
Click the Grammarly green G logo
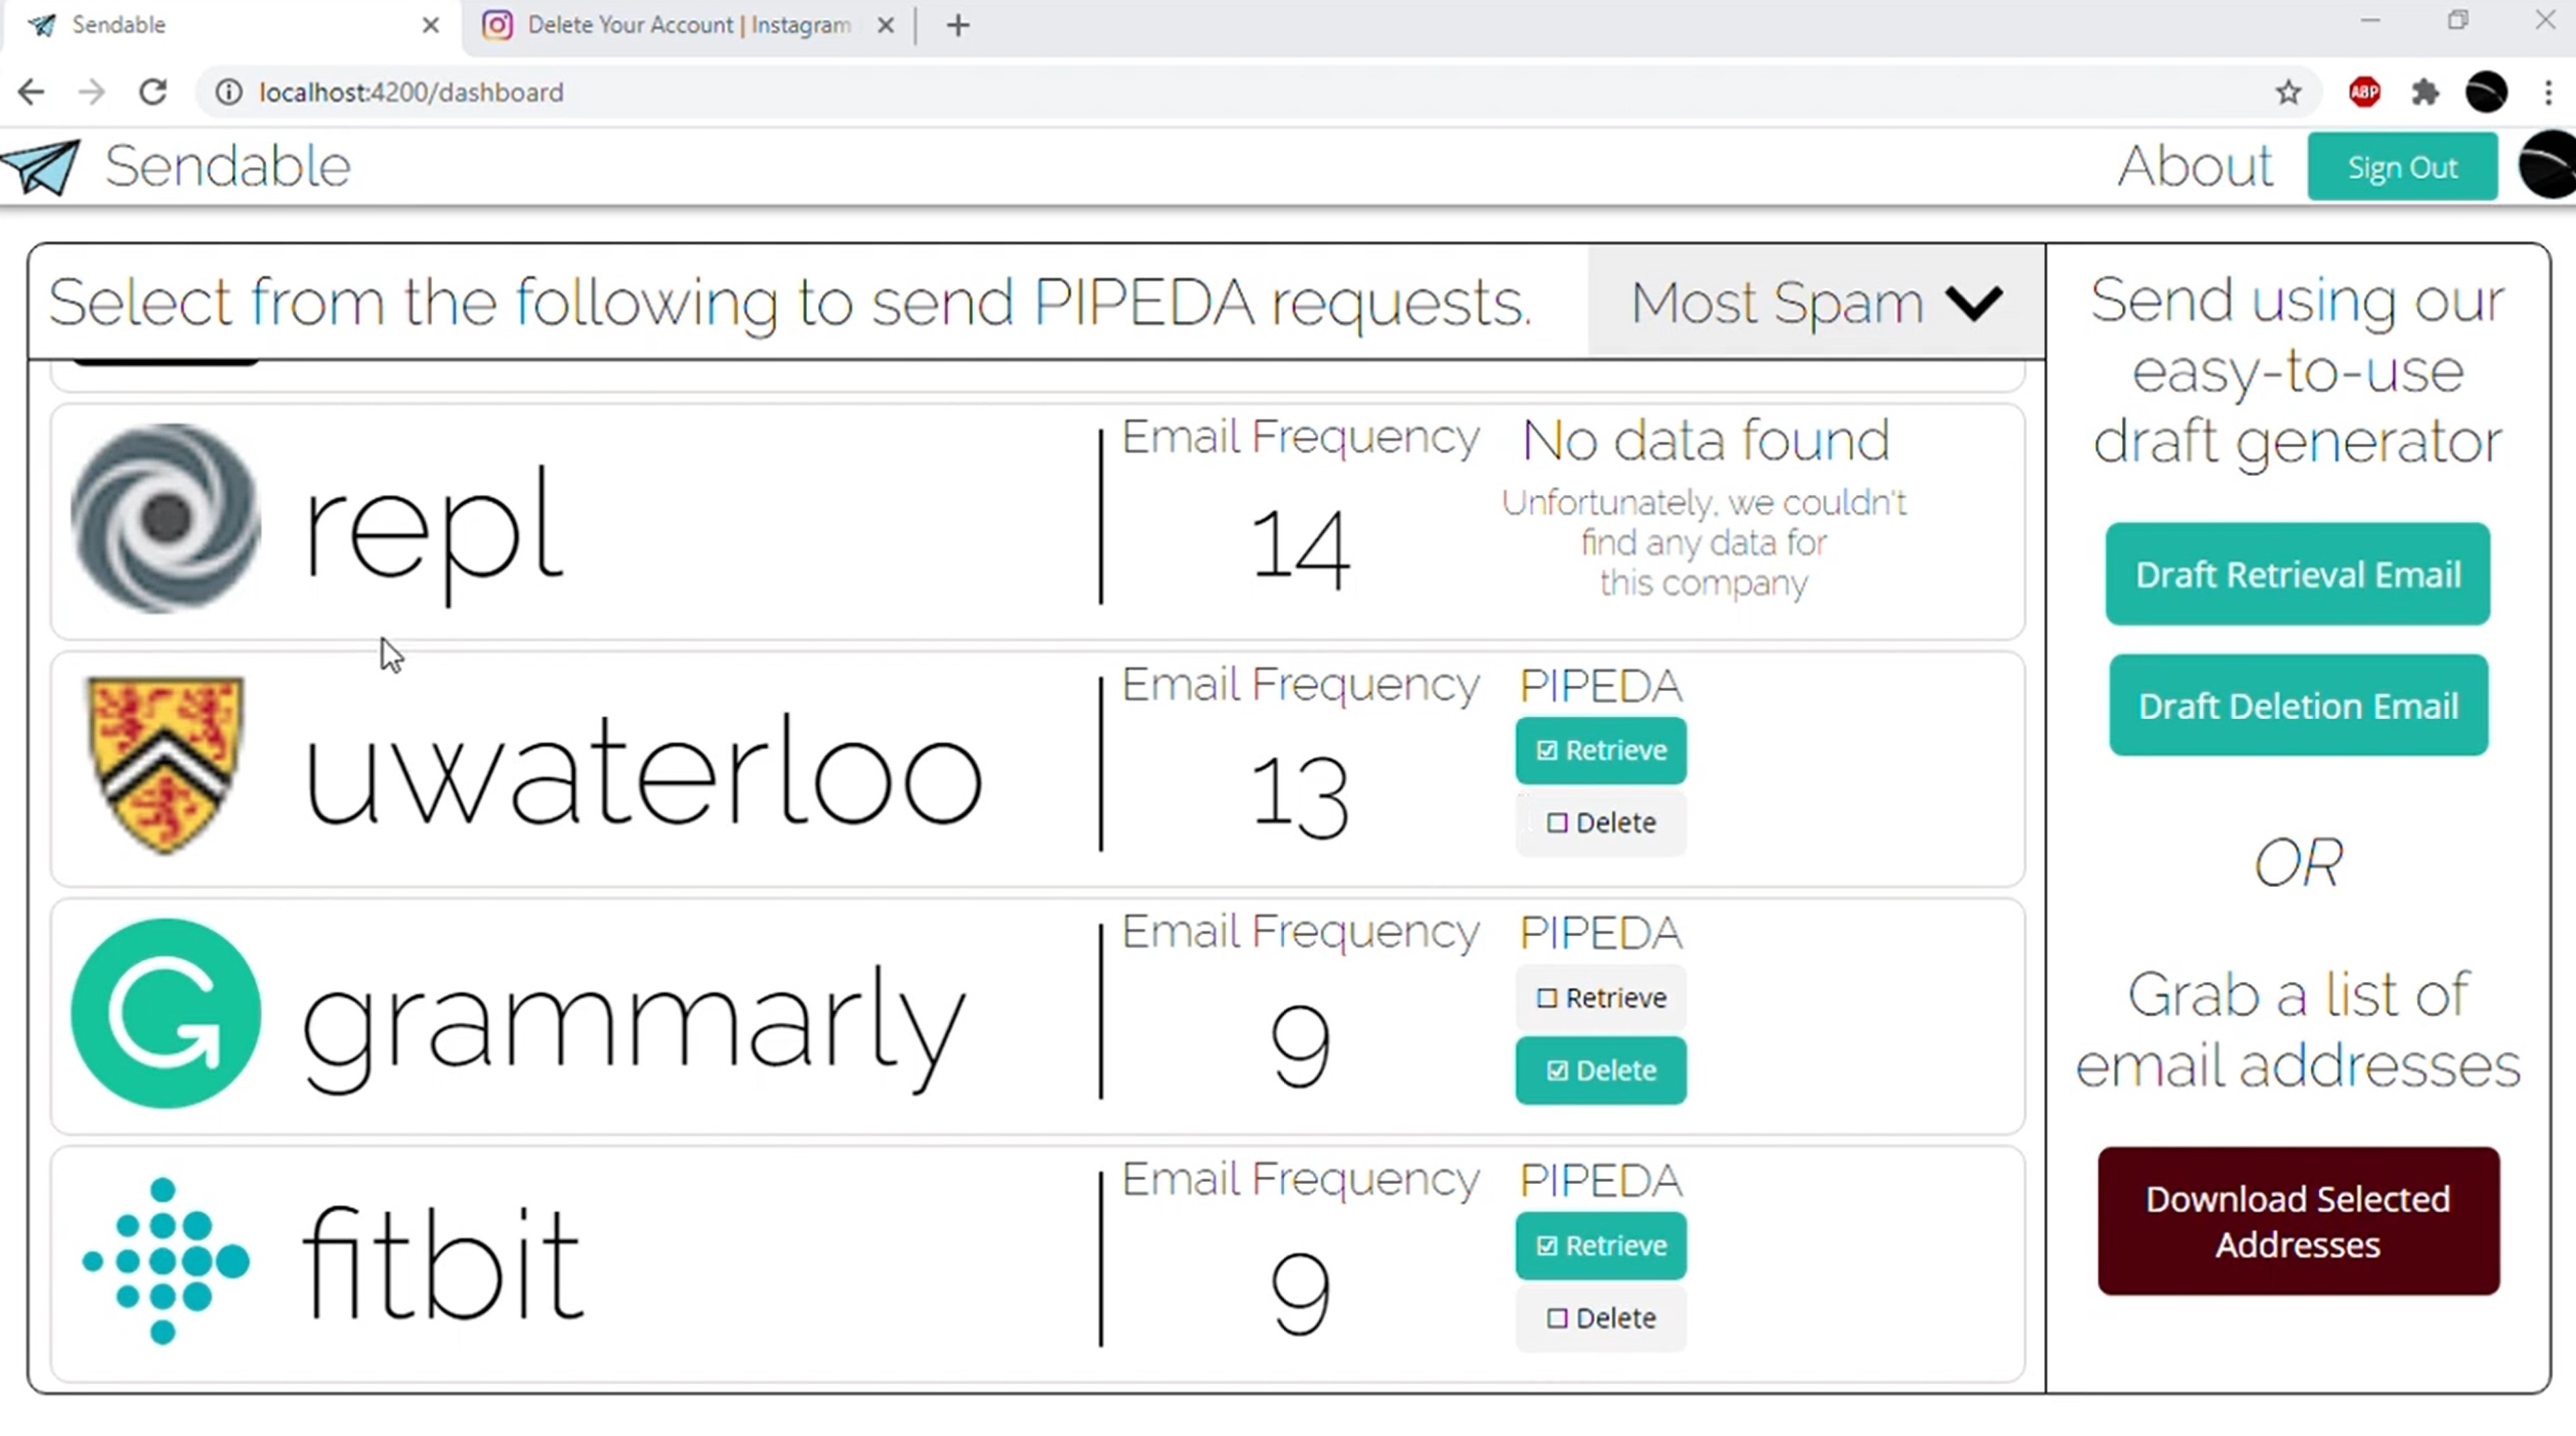[166, 1013]
